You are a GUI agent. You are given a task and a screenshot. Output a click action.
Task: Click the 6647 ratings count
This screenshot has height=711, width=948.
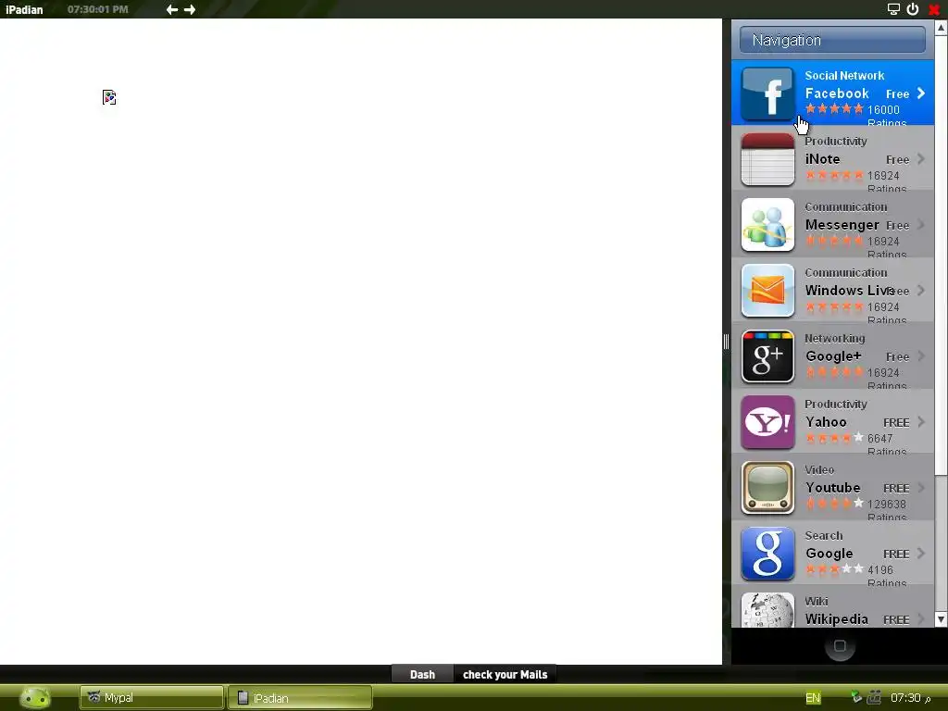click(x=879, y=438)
